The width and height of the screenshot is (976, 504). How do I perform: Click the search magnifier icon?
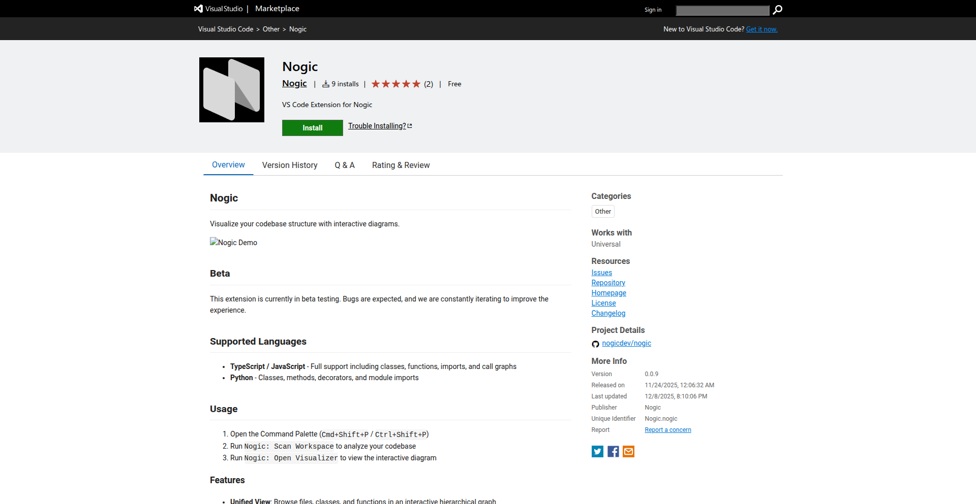tap(777, 10)
